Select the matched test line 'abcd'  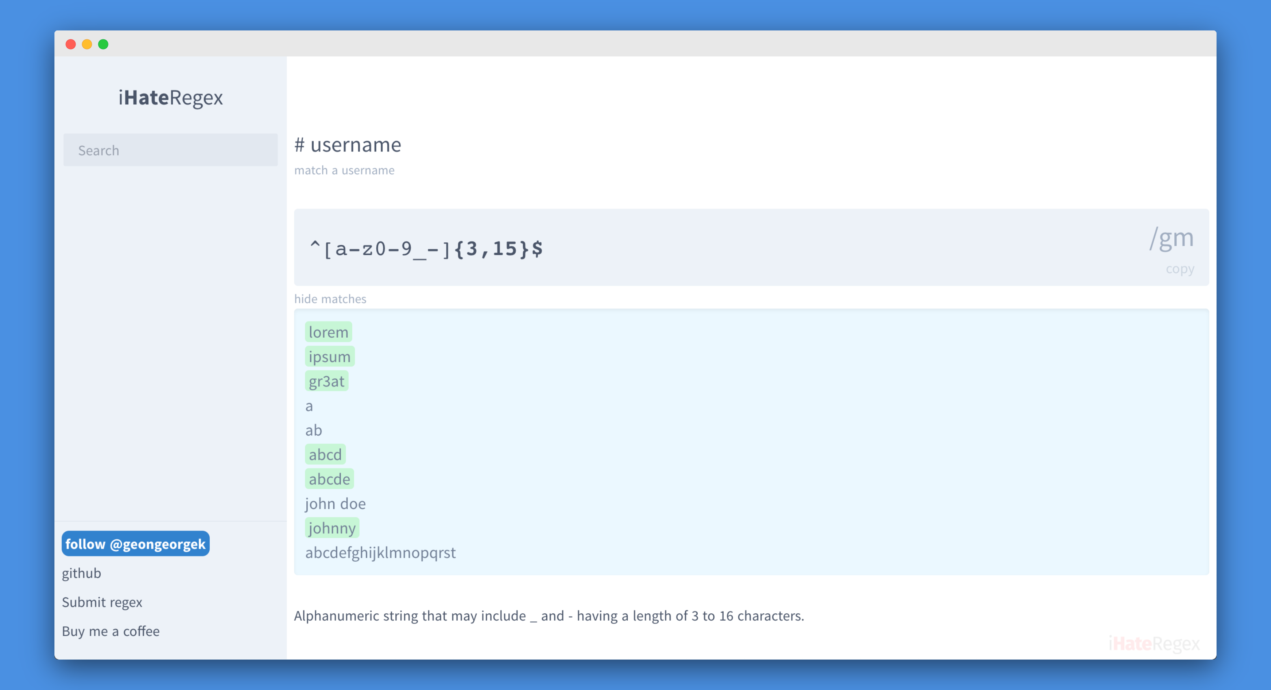click(325, 455)
